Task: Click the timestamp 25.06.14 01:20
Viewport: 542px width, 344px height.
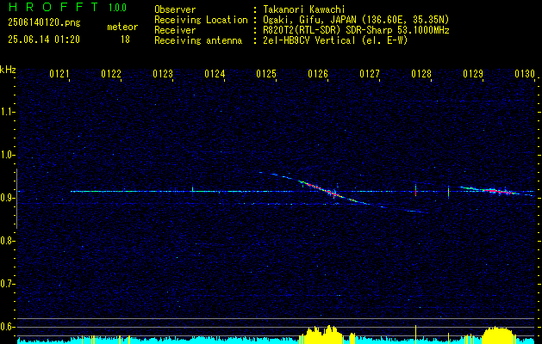Action: tap(44, 40)
